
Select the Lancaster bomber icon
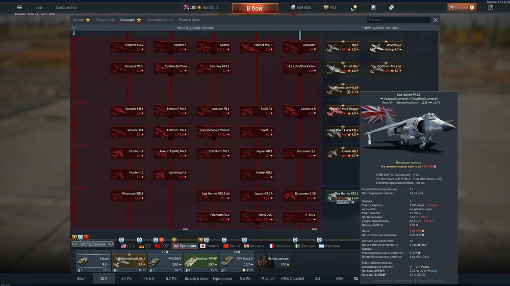(x=301, y=47)
